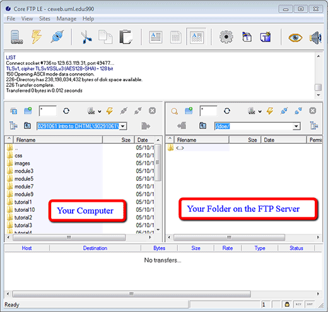The image size is (328, 312).
Task: Upload with the local pane right arrow
Action: click(x=146, y=126)
